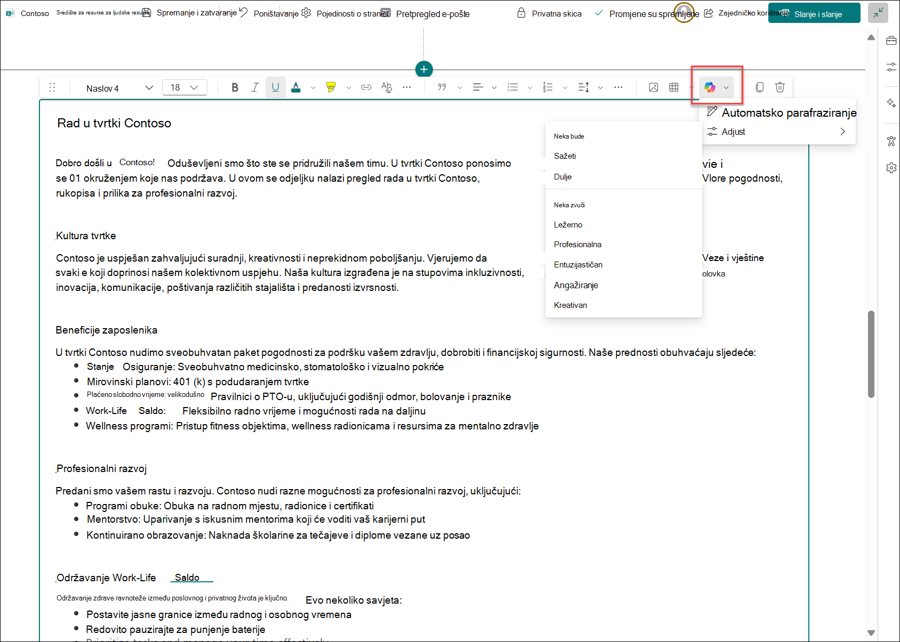
Task: Duplicate the web part
Action: [x=760, y=87]
